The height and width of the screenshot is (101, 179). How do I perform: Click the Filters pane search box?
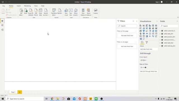[x=127, y=26]
